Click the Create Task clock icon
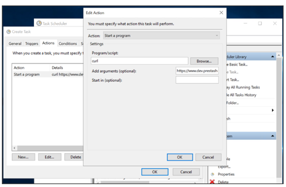Viewport: 286px width, 187px height. tap(9, 32)
